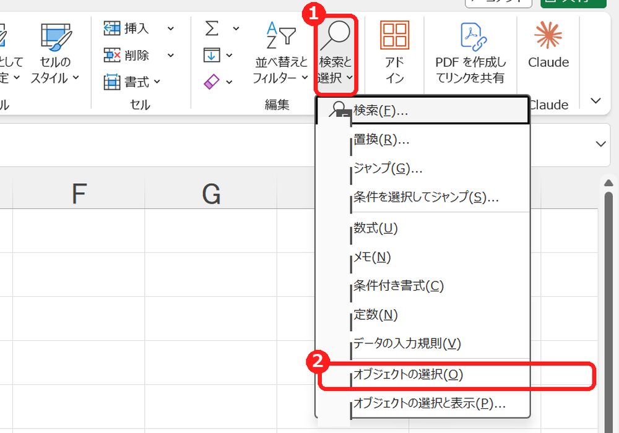
Task: Select column G header
Action: pos(211,193)
